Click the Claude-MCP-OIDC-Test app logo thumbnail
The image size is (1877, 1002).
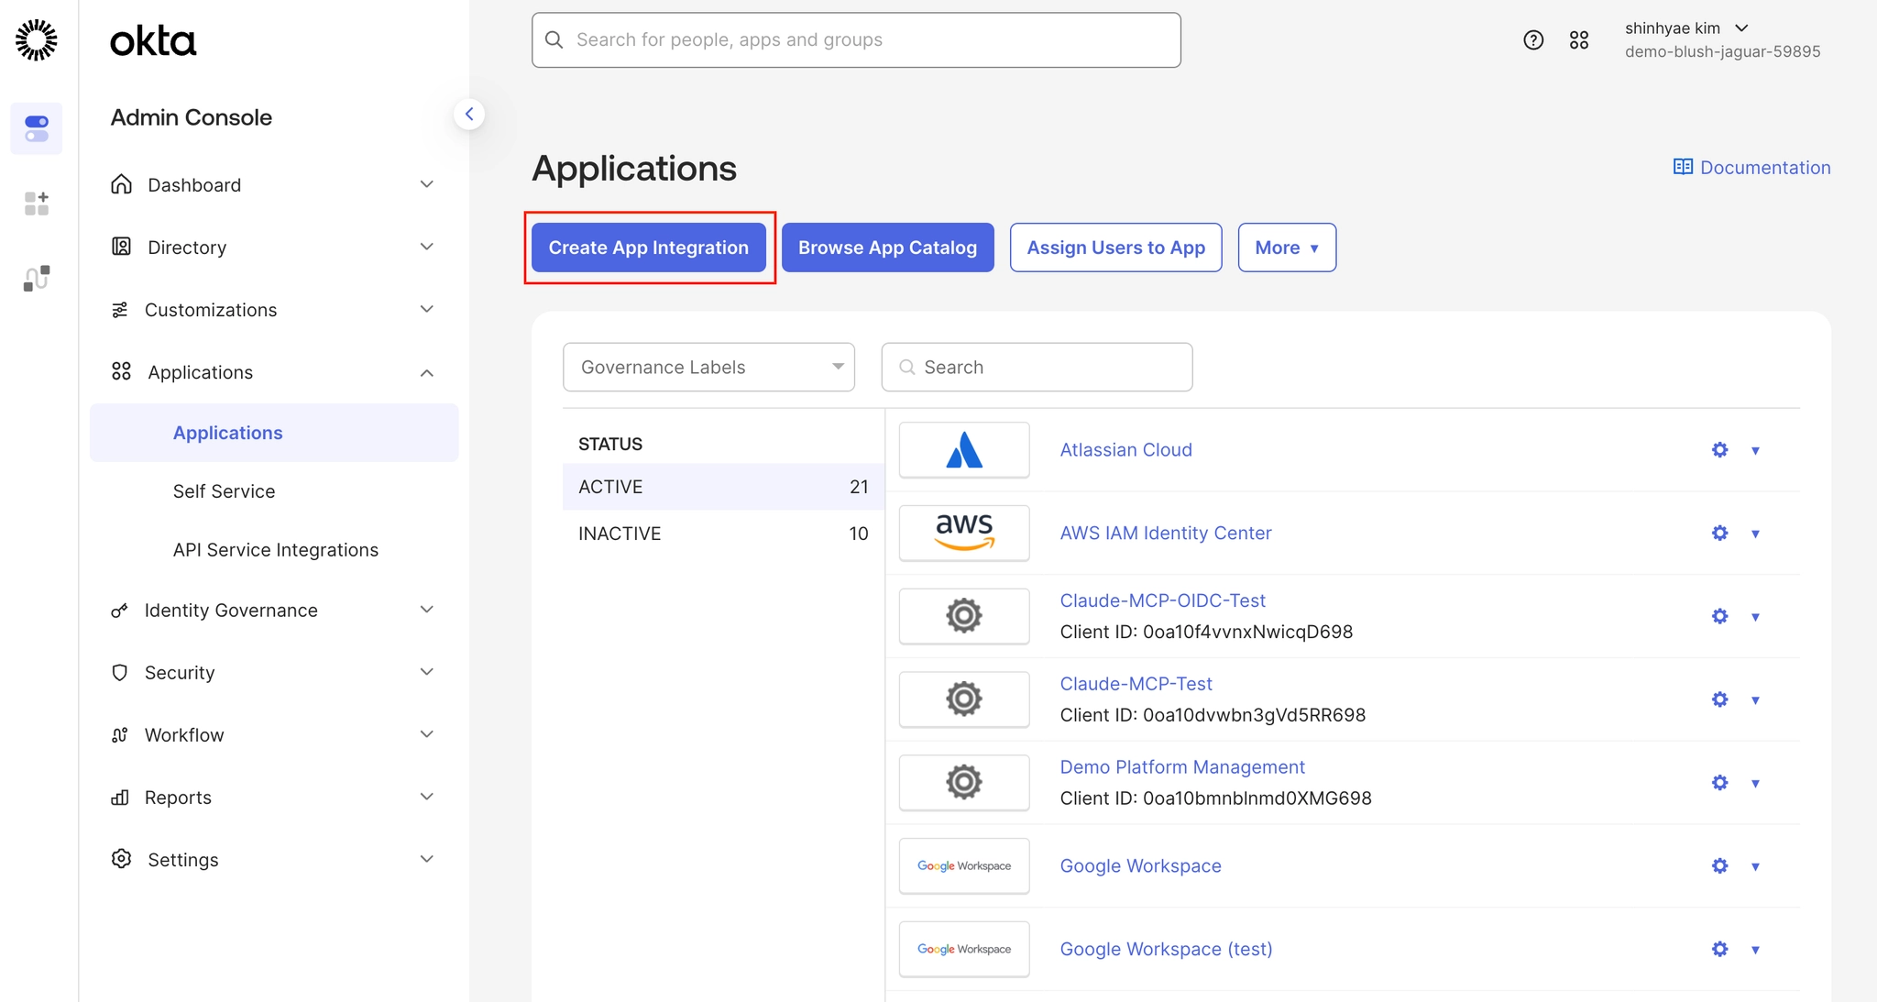click(x=964, y=616)
